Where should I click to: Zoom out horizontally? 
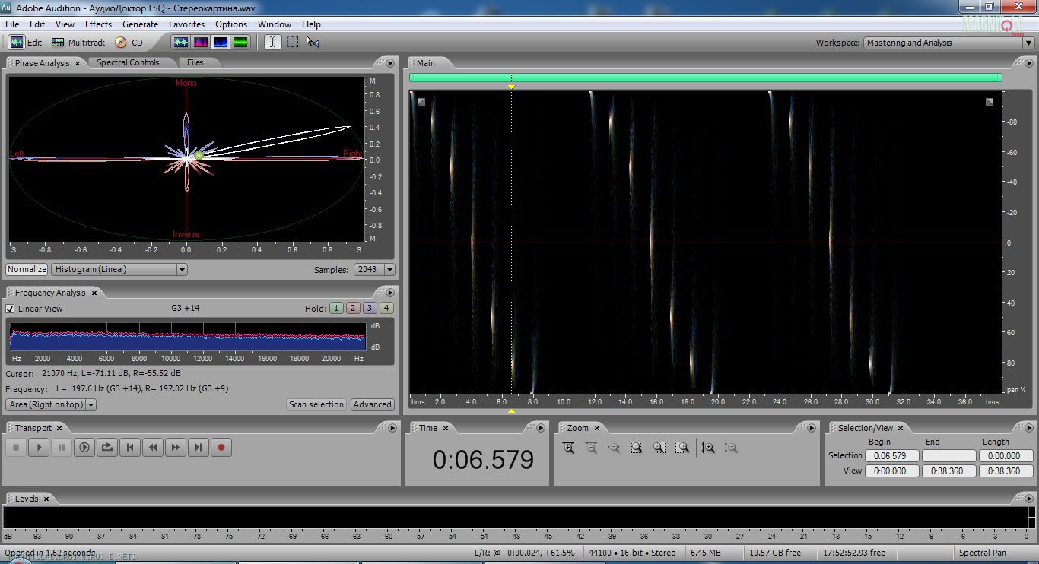(592, 448)
